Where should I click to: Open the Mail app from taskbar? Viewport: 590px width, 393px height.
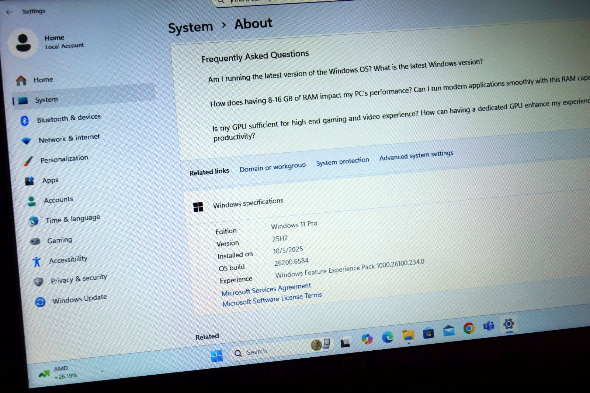tap(449, 330)
